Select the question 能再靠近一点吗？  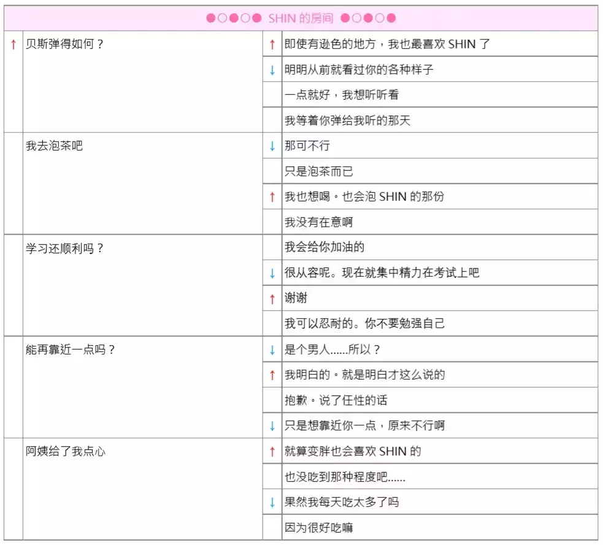(71, 350)
